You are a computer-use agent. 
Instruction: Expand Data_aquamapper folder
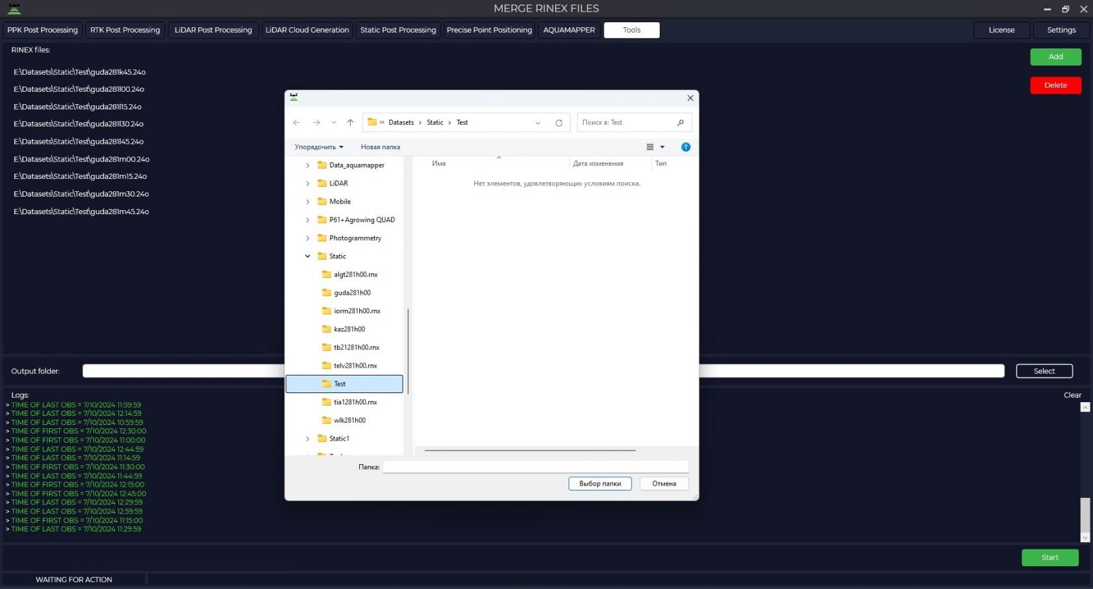[x=308, y=165]
